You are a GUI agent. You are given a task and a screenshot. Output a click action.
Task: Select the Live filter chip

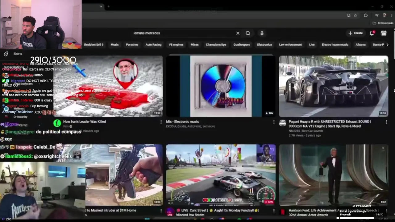(312, 45)
